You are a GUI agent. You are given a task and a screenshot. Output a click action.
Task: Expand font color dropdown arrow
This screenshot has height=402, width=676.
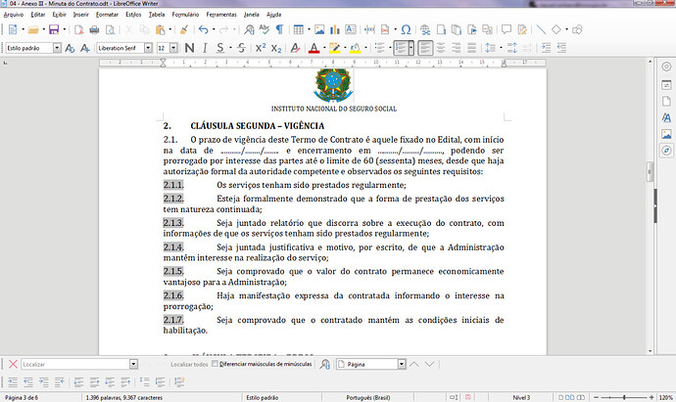coord(323,48)
